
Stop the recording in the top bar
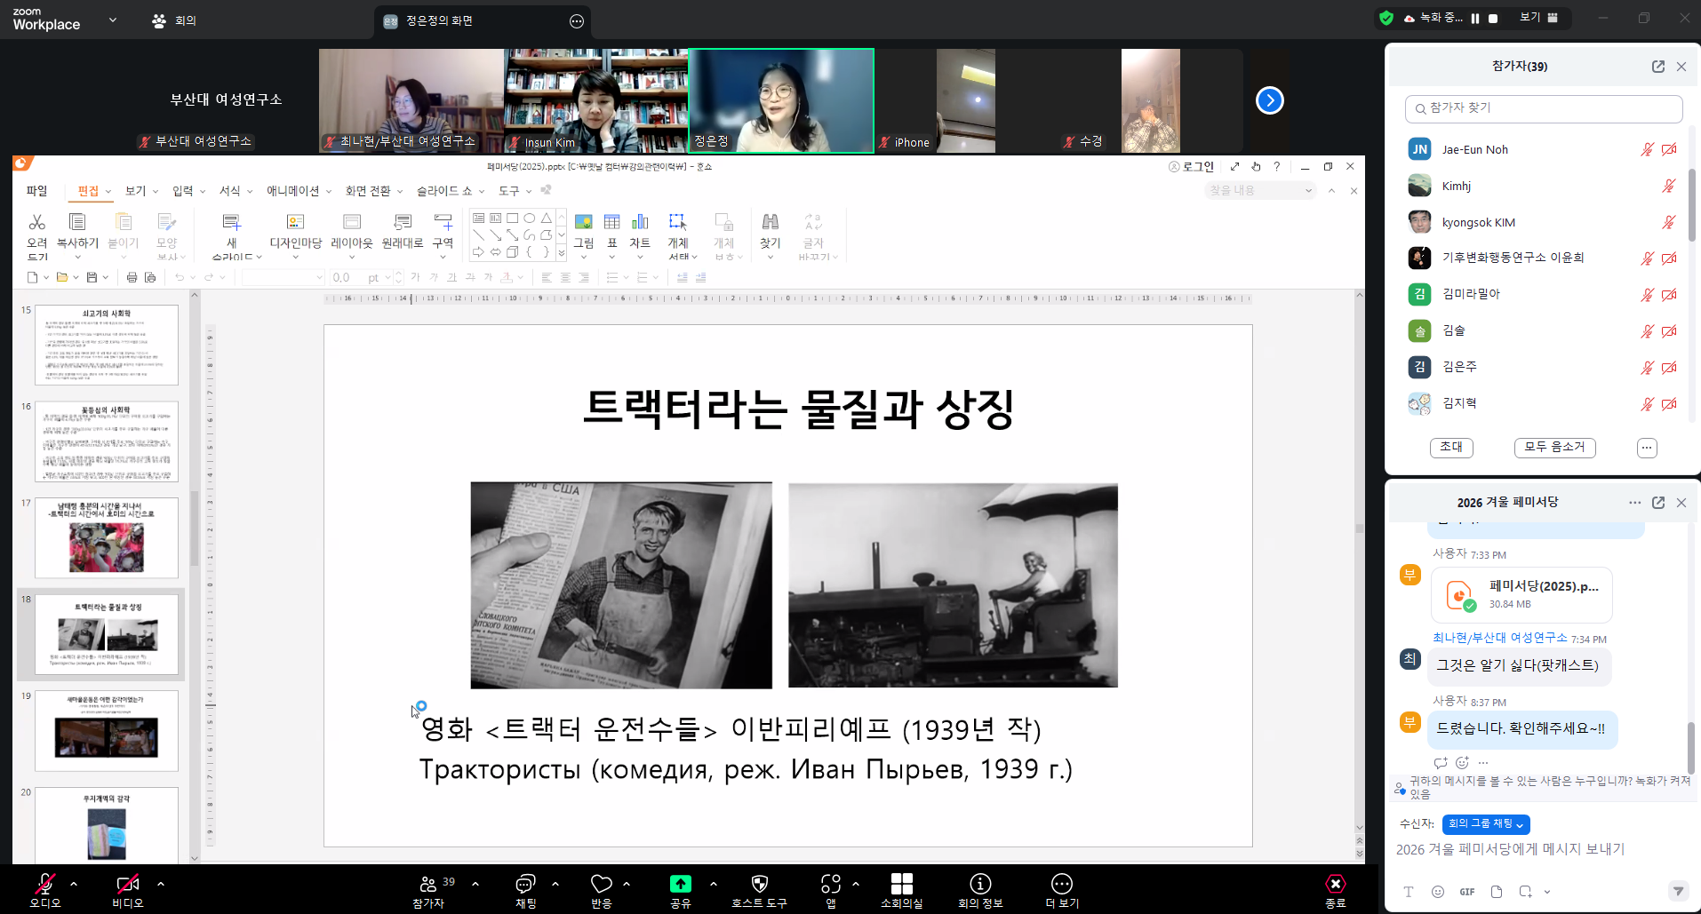coord(1493,19)
